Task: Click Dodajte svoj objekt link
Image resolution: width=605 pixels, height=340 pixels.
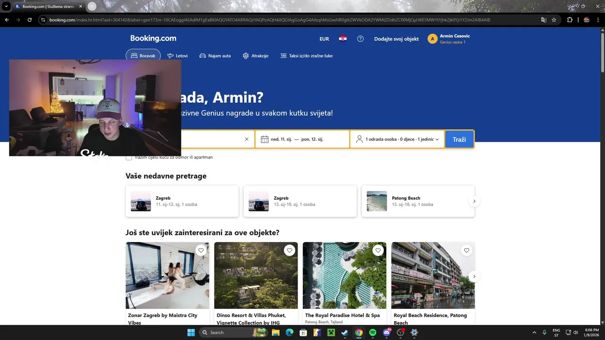Action: 396,39
